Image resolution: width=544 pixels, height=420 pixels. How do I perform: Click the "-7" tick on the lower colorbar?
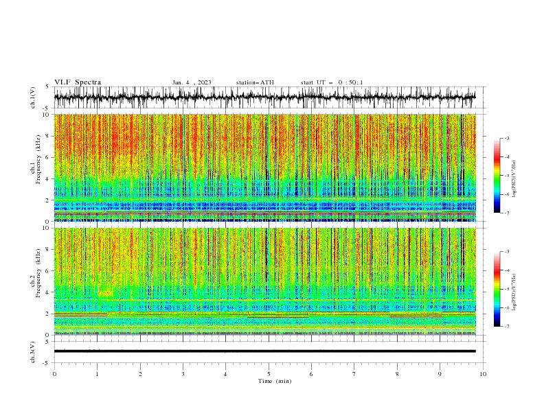tap(507, 327)
